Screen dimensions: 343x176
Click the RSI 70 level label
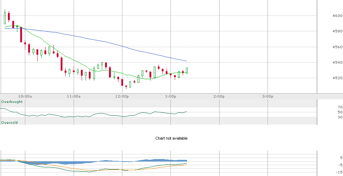point(340,107)
